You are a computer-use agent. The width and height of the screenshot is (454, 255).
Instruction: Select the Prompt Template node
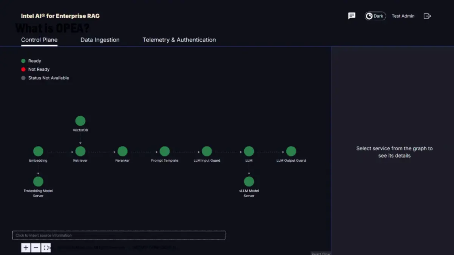point(165,150)
